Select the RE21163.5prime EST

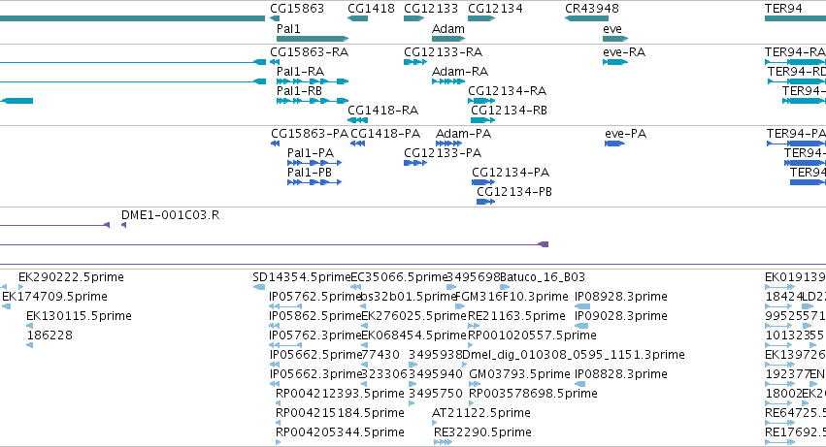tap(473, 326)
